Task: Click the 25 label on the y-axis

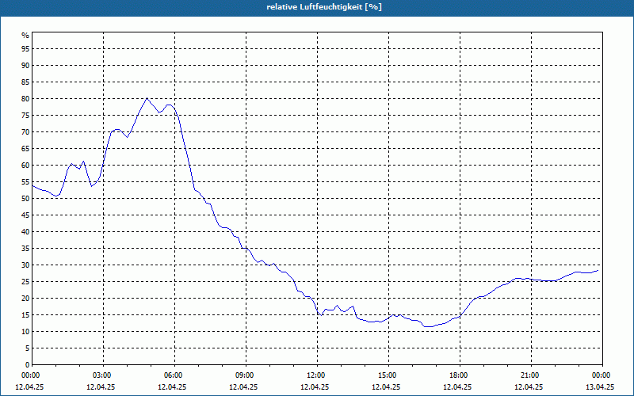Action: tap(25, 282)
